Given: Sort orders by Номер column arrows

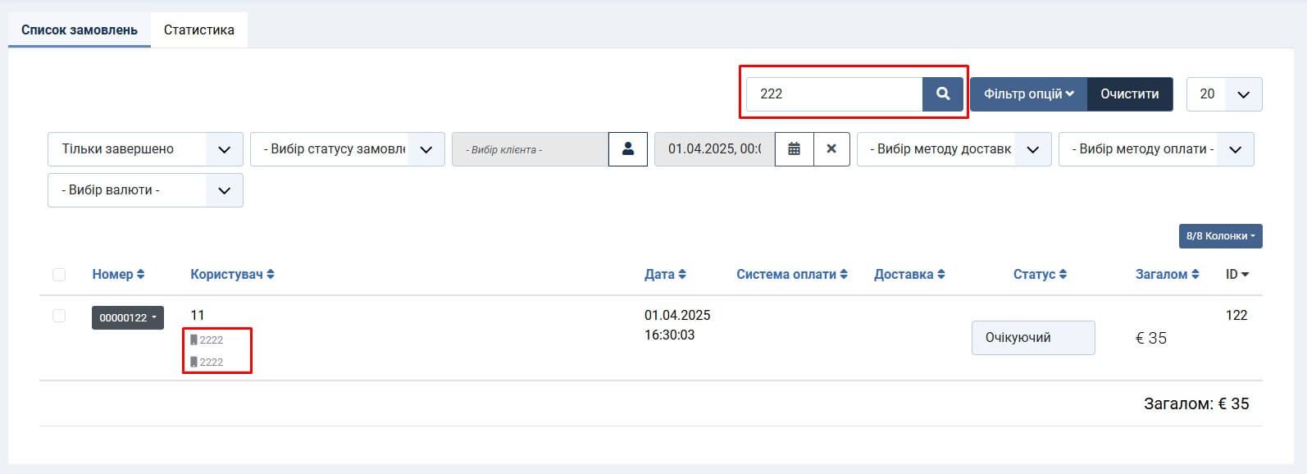Looking at the screenshot, I should coord(140,275).
